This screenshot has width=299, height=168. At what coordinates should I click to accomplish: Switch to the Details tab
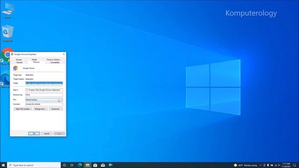tap(34, 60)
